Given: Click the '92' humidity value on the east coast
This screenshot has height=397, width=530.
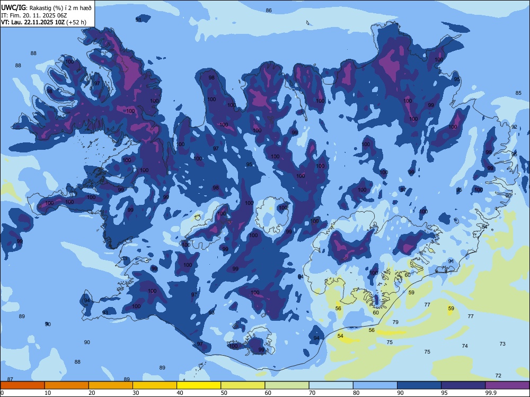Looking at the screenshot, I should click(514, 127).
